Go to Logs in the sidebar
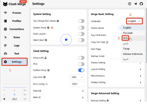Image resolution: width=147 pixels, height=107 pixels. (x=14, y=45)
